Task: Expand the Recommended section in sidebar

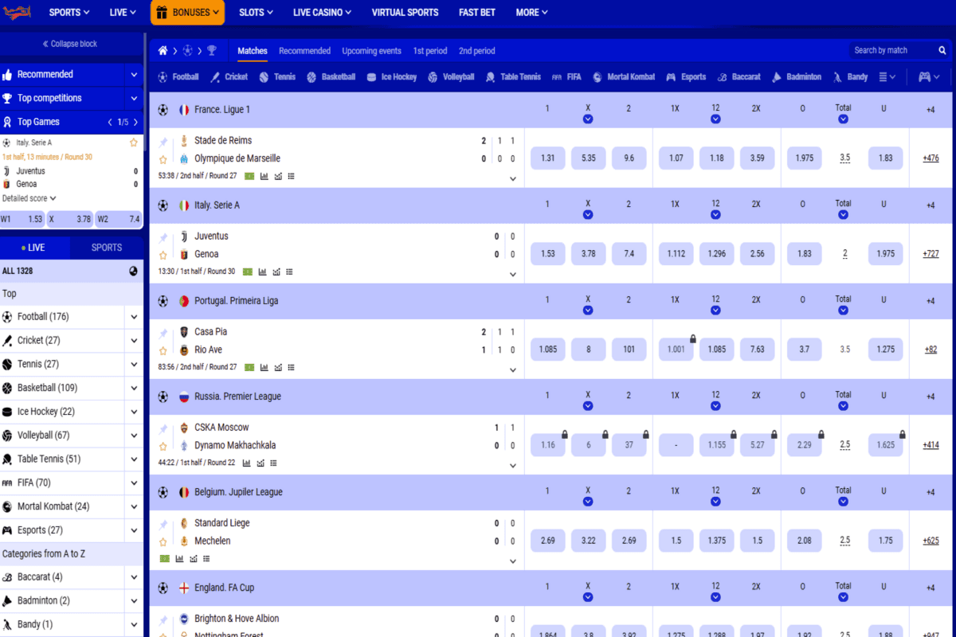Action: (133, 74)
